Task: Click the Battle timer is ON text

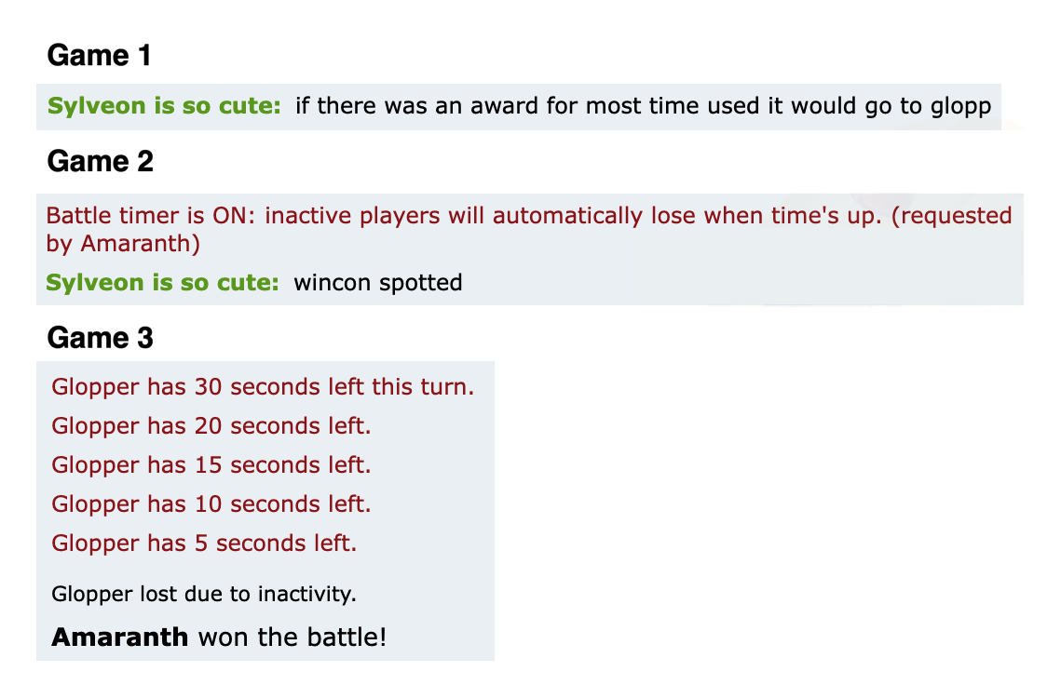Action: (151, 216)
